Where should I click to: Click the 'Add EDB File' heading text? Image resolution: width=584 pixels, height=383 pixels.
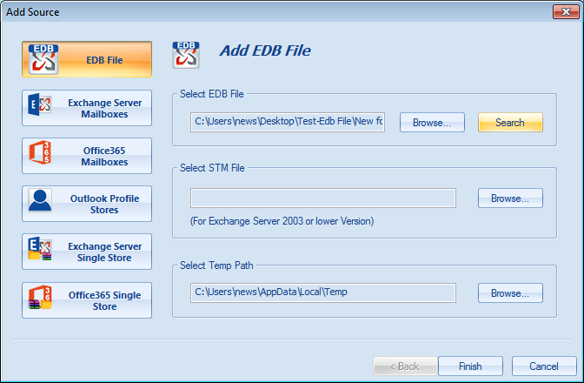coord(265,50)
